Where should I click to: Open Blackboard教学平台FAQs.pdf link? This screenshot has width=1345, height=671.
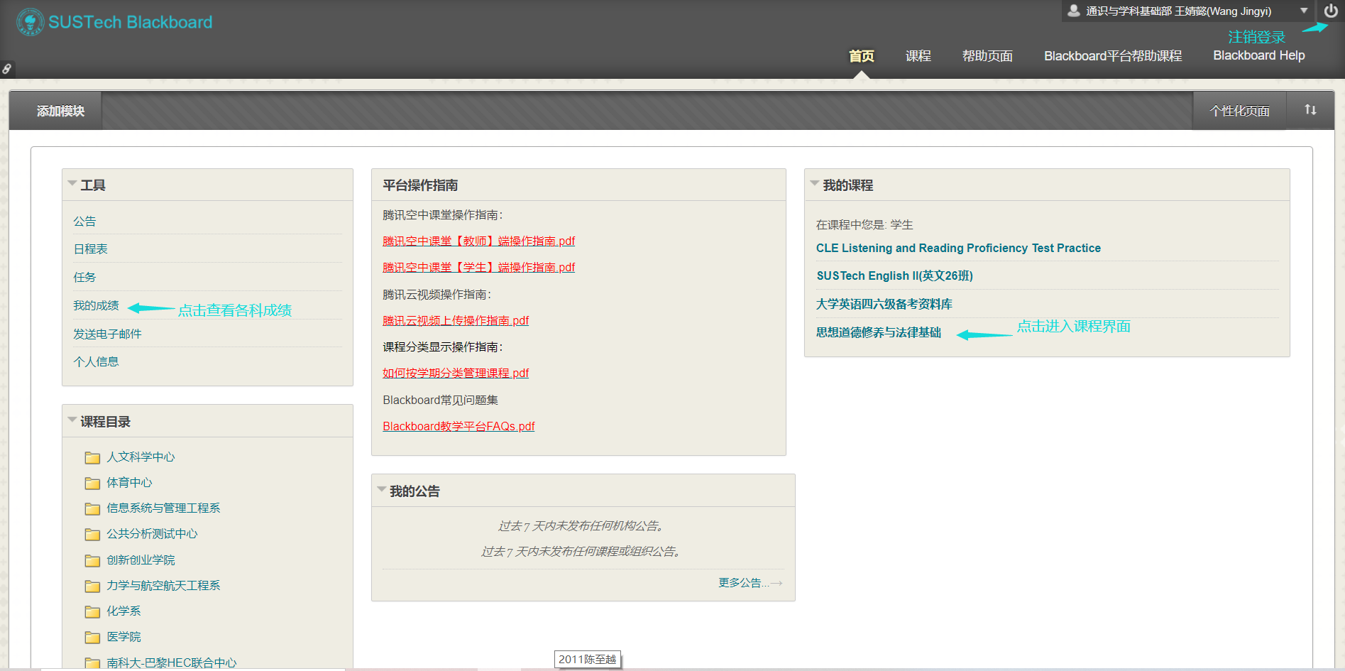[459, 426]
